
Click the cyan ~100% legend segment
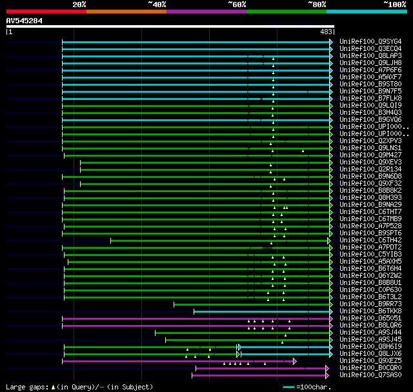click(367, 12)
